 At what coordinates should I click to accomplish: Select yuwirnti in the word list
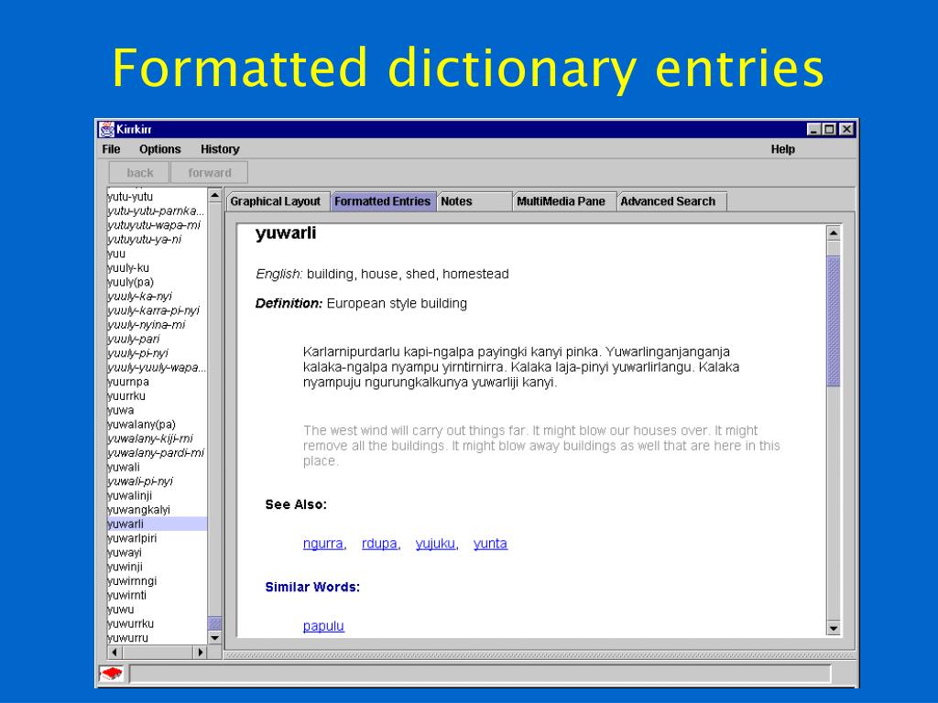pos(157,595)
